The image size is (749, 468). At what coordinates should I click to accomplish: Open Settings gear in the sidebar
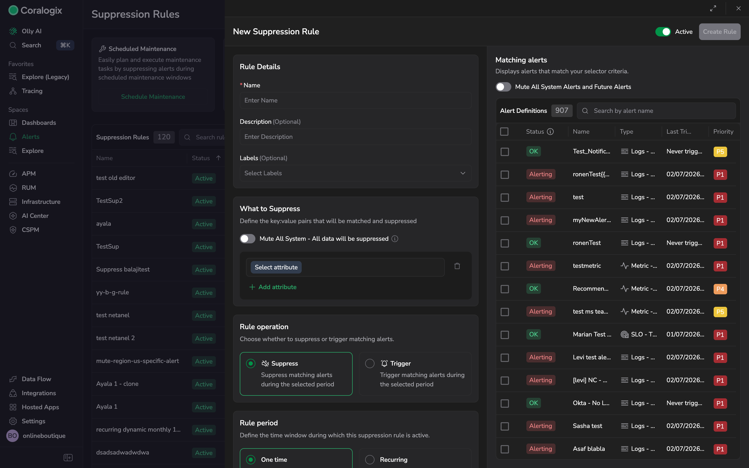coord(13,421)
